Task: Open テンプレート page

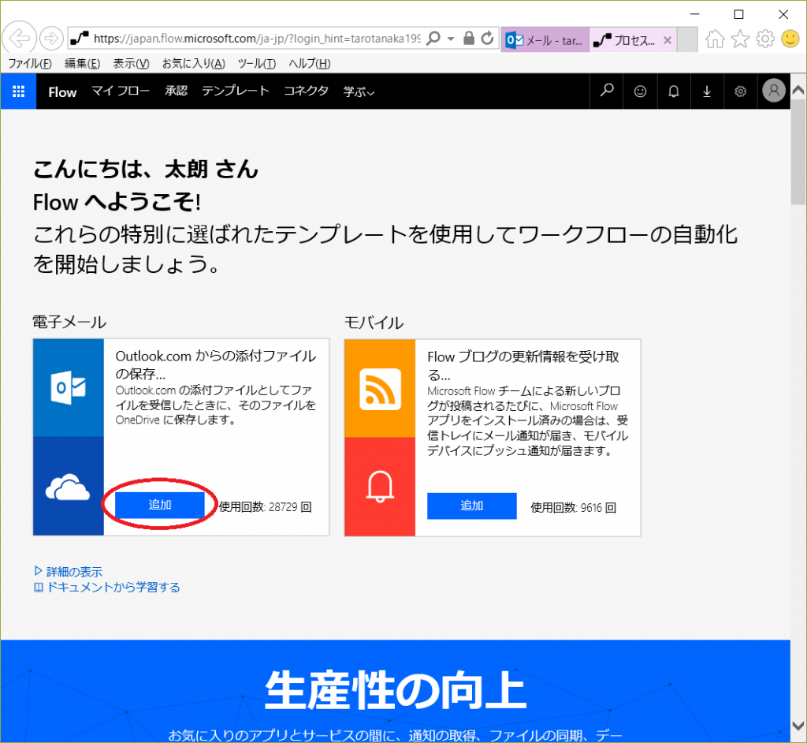Action: pos(235,91)
